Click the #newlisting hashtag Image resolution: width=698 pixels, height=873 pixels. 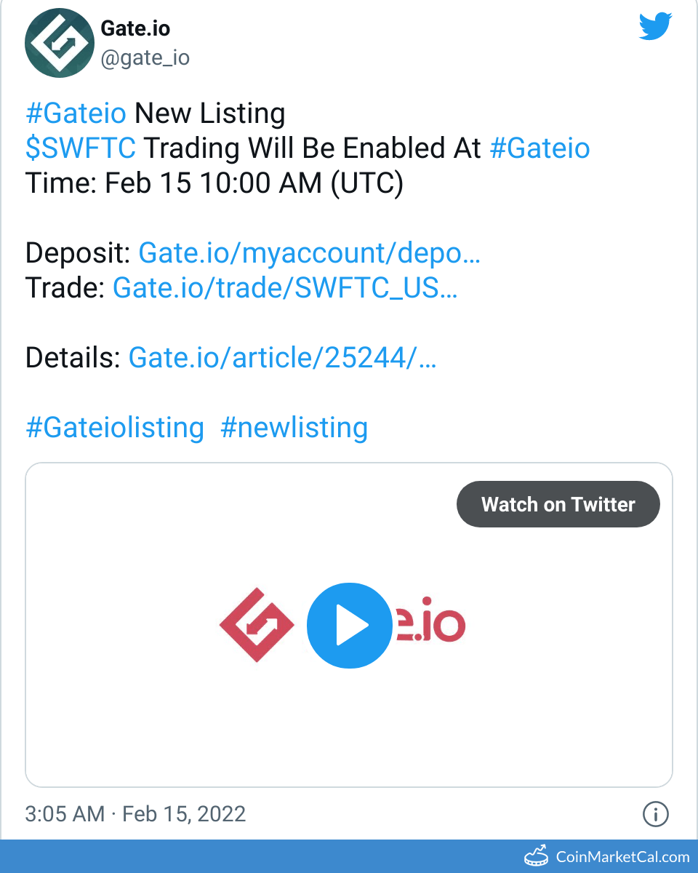pos(294,428)
